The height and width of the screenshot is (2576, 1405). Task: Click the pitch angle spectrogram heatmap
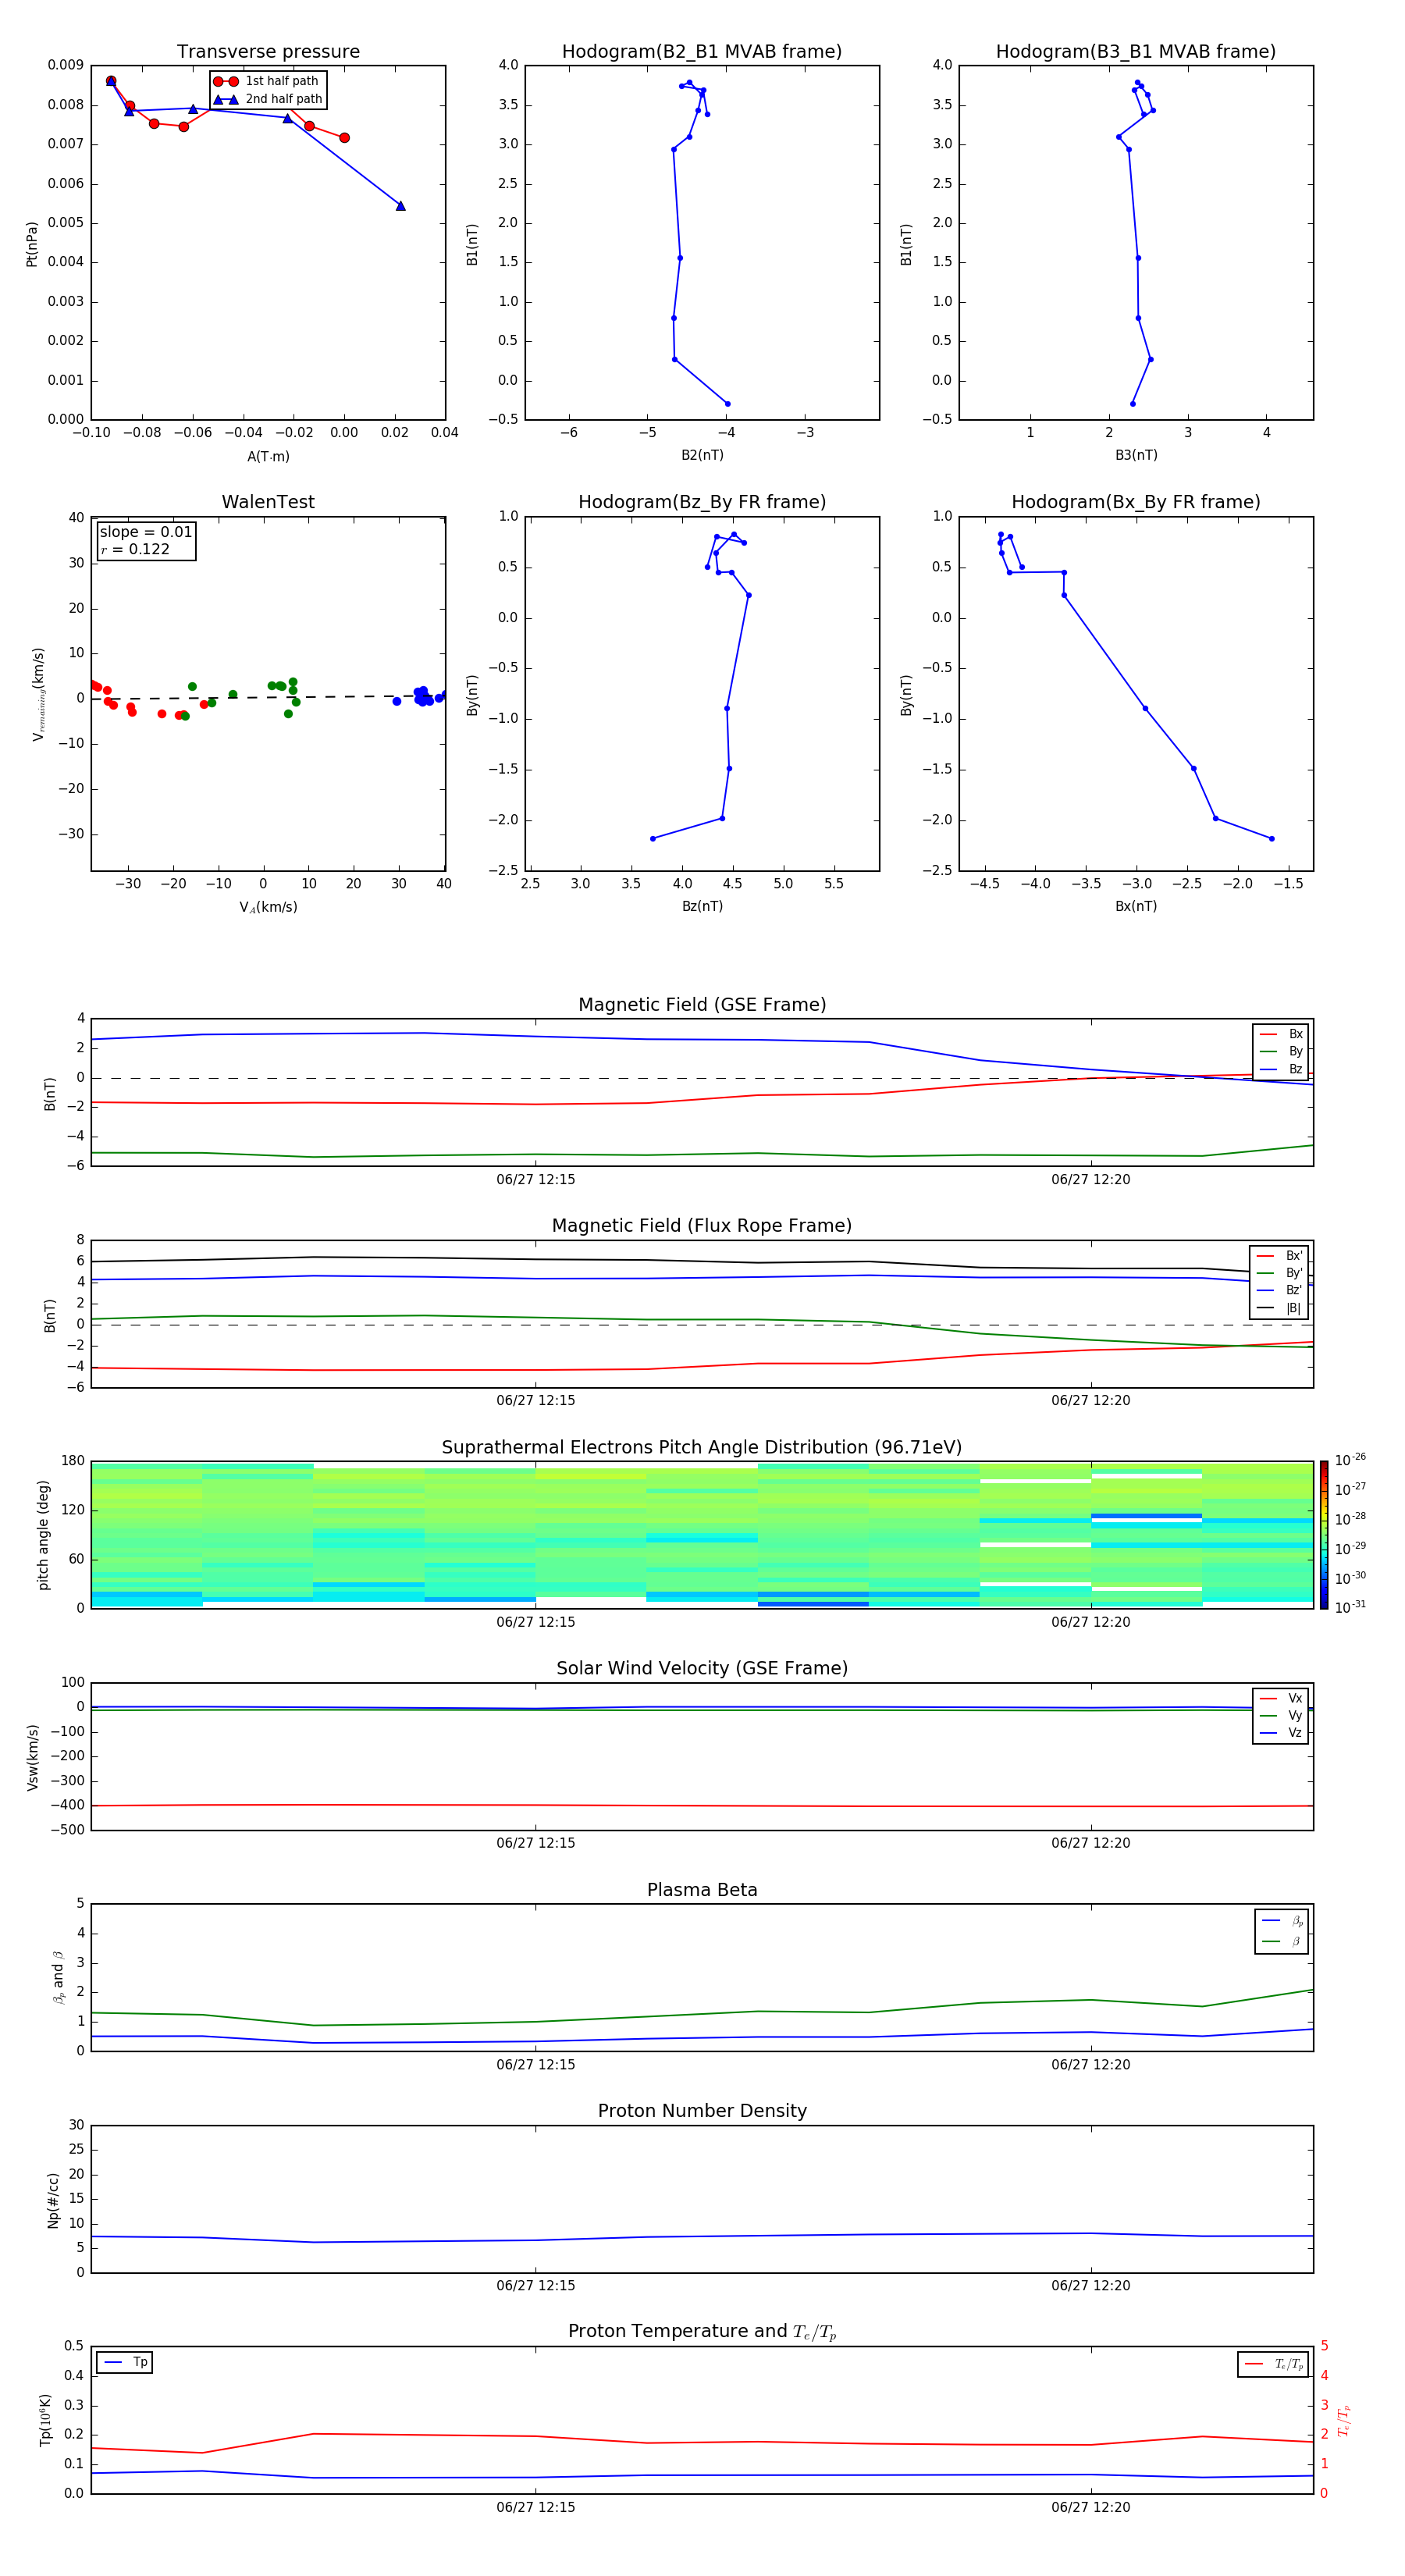(702, 1535)
